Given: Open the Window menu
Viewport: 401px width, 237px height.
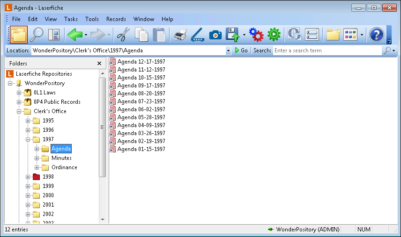Looking at the screenshot, I should coord(144,19).
